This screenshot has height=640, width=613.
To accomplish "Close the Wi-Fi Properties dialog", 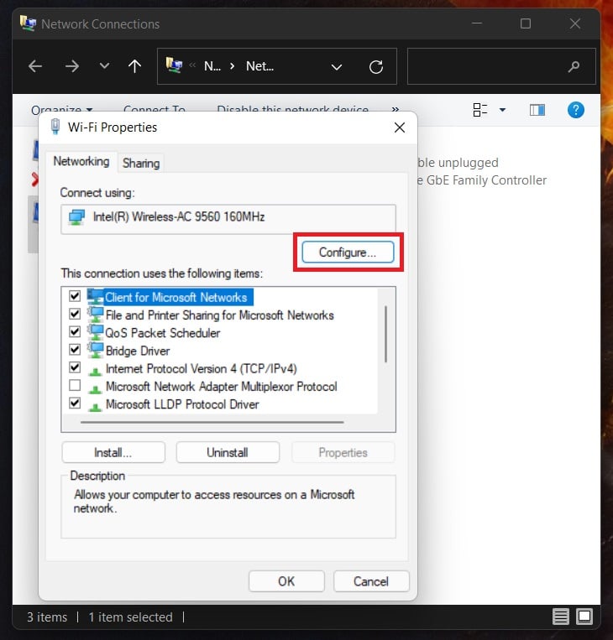I will click(x=400, y=127).
